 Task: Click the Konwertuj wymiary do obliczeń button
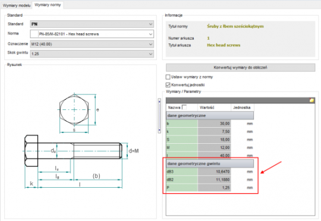(240, 68)
